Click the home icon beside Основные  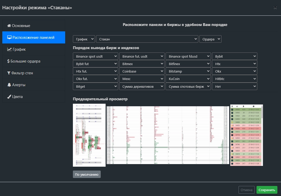(x=9, y=26)
